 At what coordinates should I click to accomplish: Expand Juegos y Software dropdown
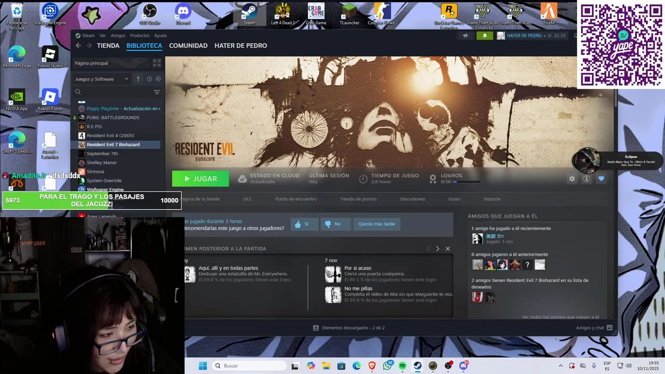coord(102,79)
